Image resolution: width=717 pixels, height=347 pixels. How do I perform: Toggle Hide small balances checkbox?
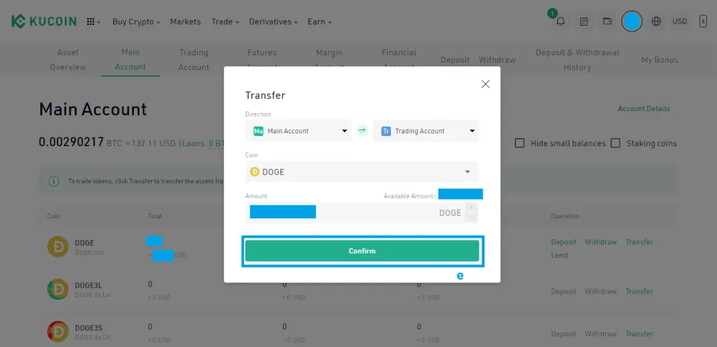tap(520, 143)
